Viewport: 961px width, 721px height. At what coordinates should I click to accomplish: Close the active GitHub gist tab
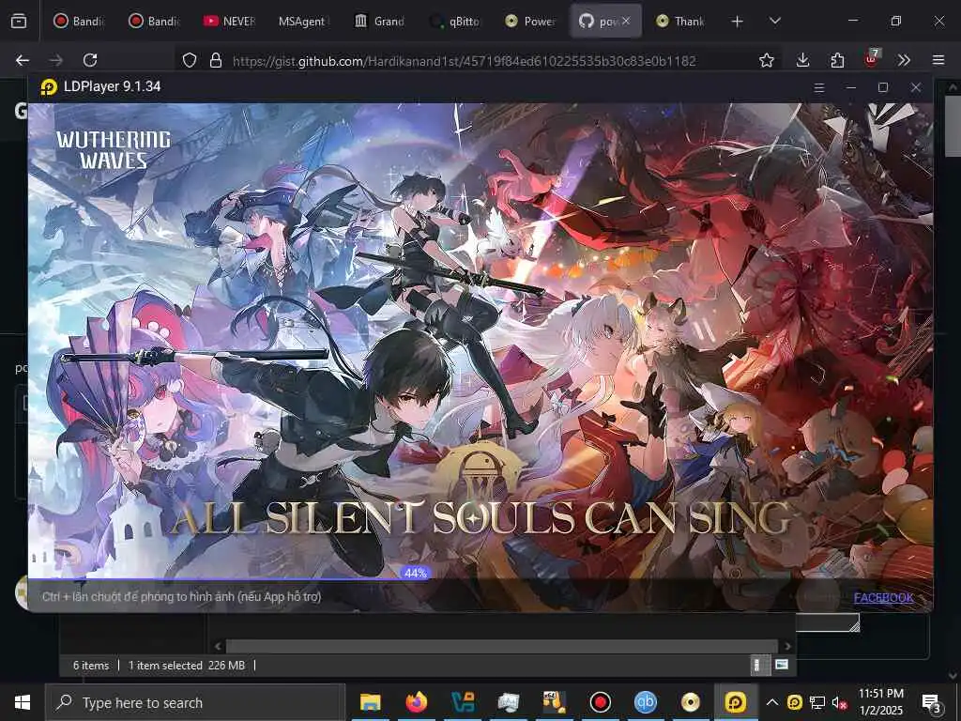pos(626,21)
